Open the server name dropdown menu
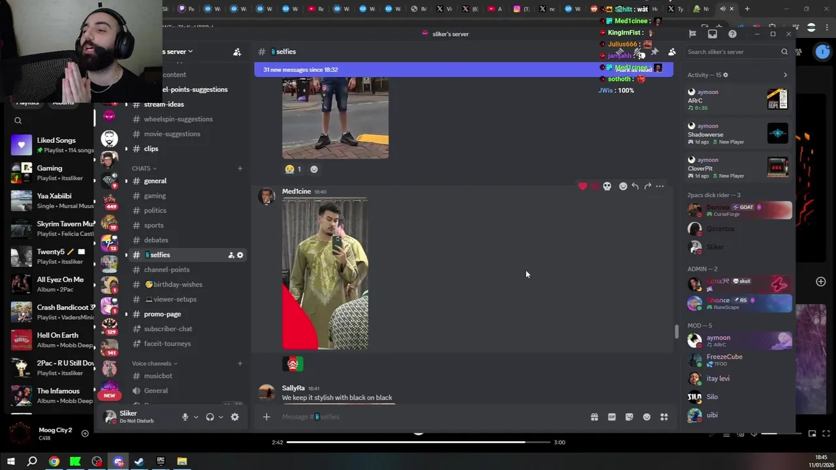 click(x=177, y=52)
